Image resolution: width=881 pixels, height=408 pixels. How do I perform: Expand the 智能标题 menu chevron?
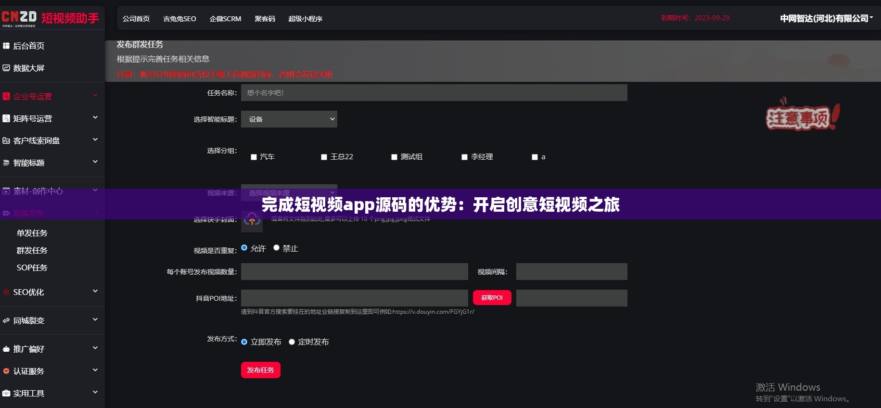point(95,162)
